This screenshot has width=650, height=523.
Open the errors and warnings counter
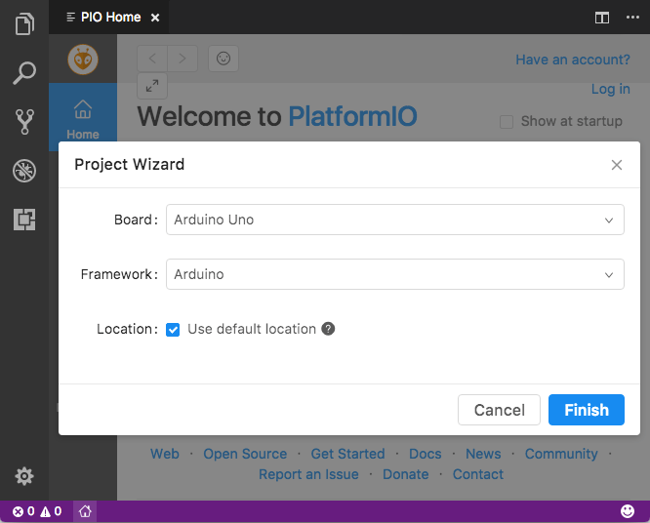[x=37, y=511]
